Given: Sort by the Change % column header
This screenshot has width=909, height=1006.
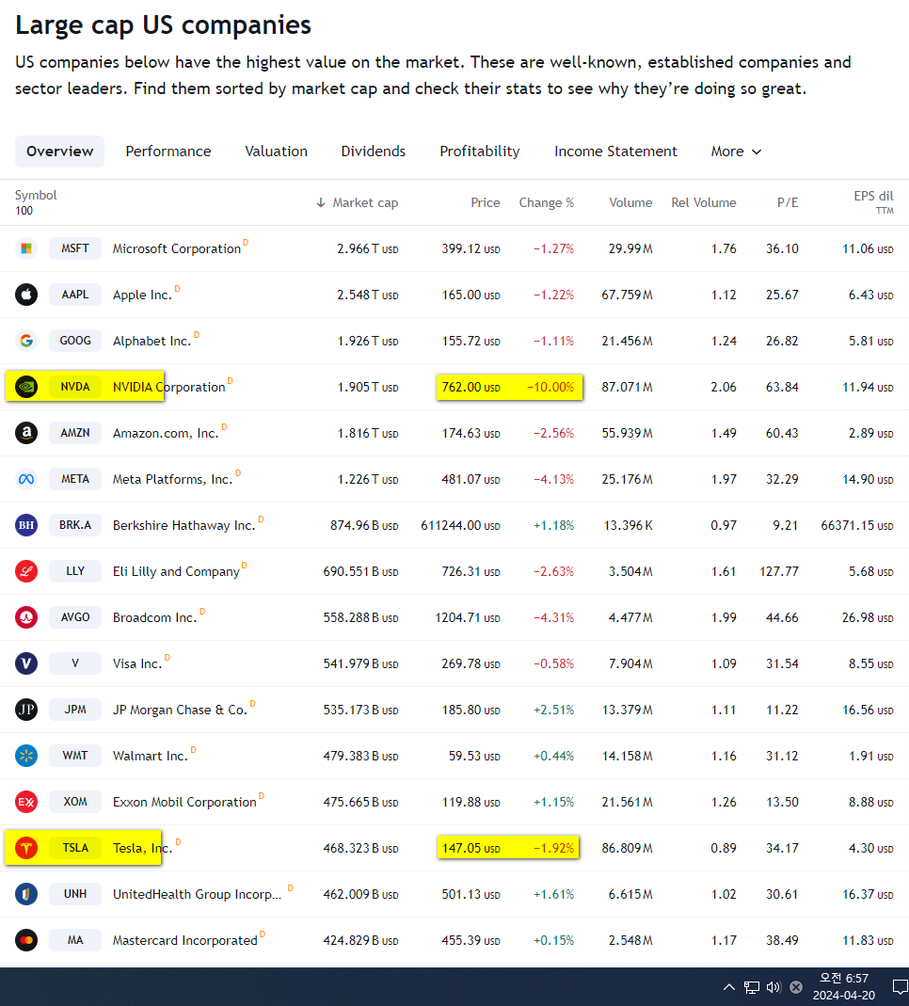Looking at the screenshot, I should [547, 202].
